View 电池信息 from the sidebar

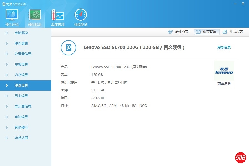pyautogui.click(x=21, y=117)
